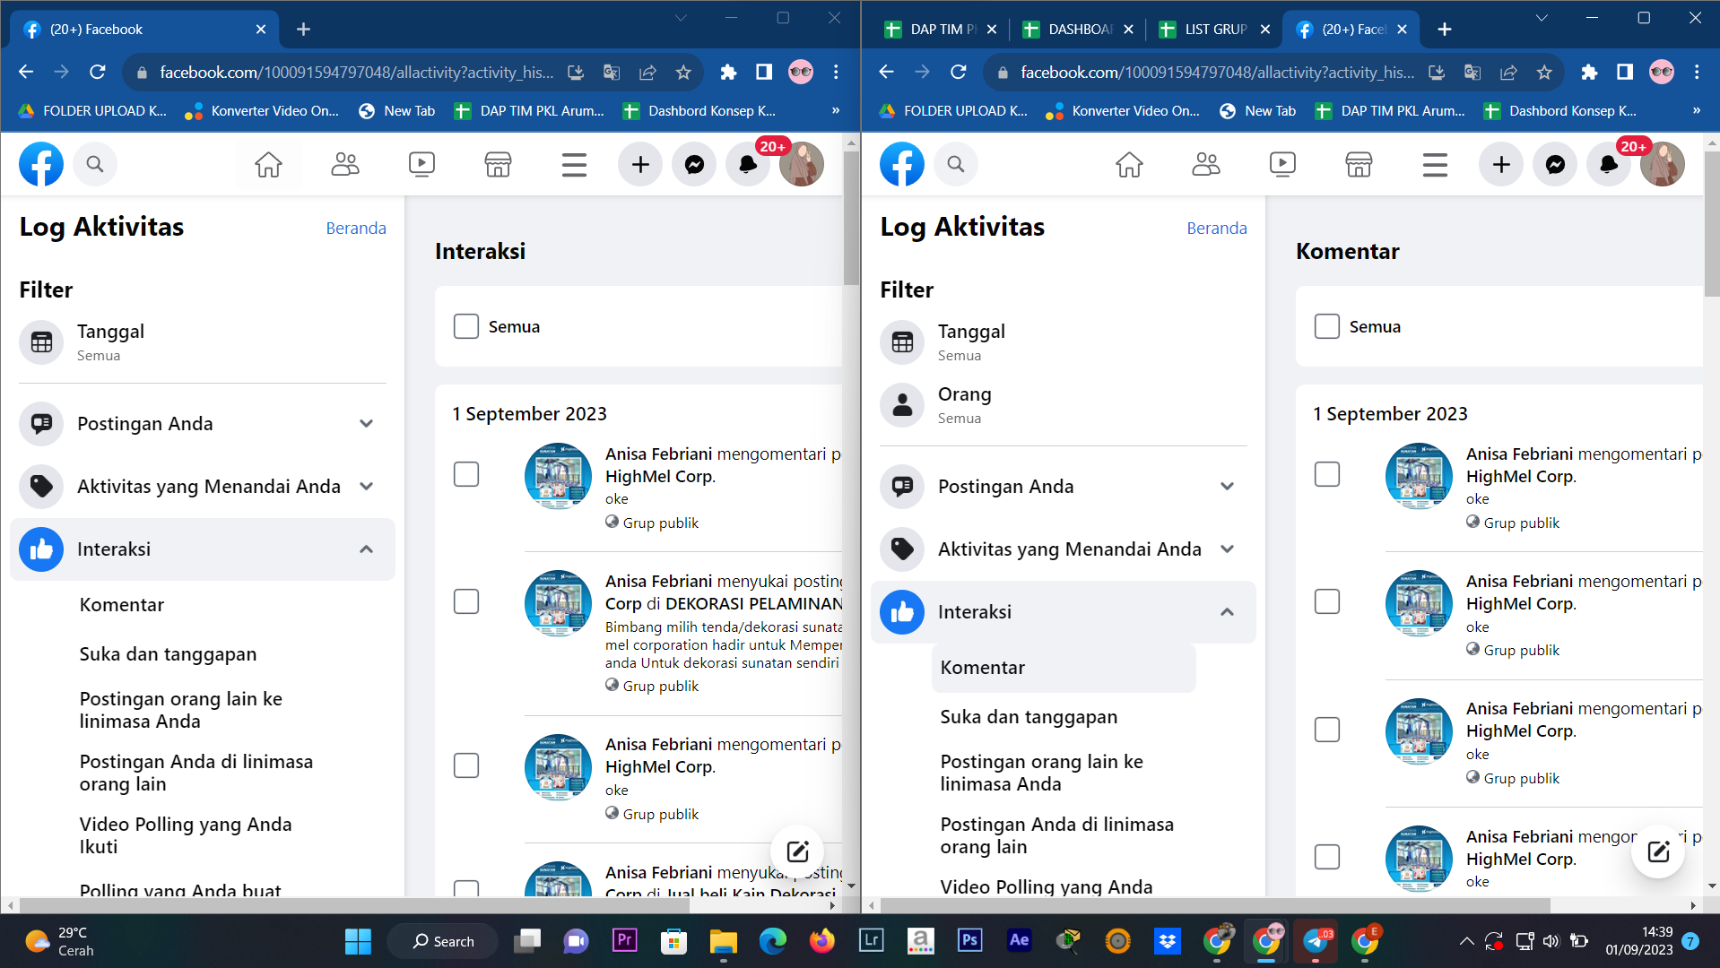Open Konverter Video bookmark in right window
The height and width of the screenshot is (968, 1720).
coord(1123,111)
